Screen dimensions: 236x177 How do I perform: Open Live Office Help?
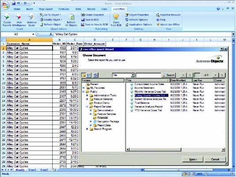[161, 19]
